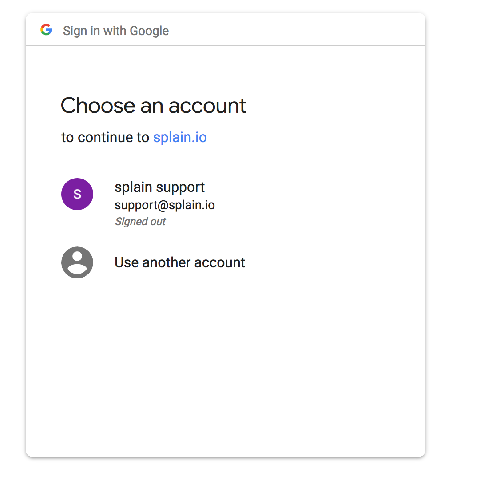Tap the default avatar beside "Use another account"
Viewport: 500px width, 477px height.
77,262
